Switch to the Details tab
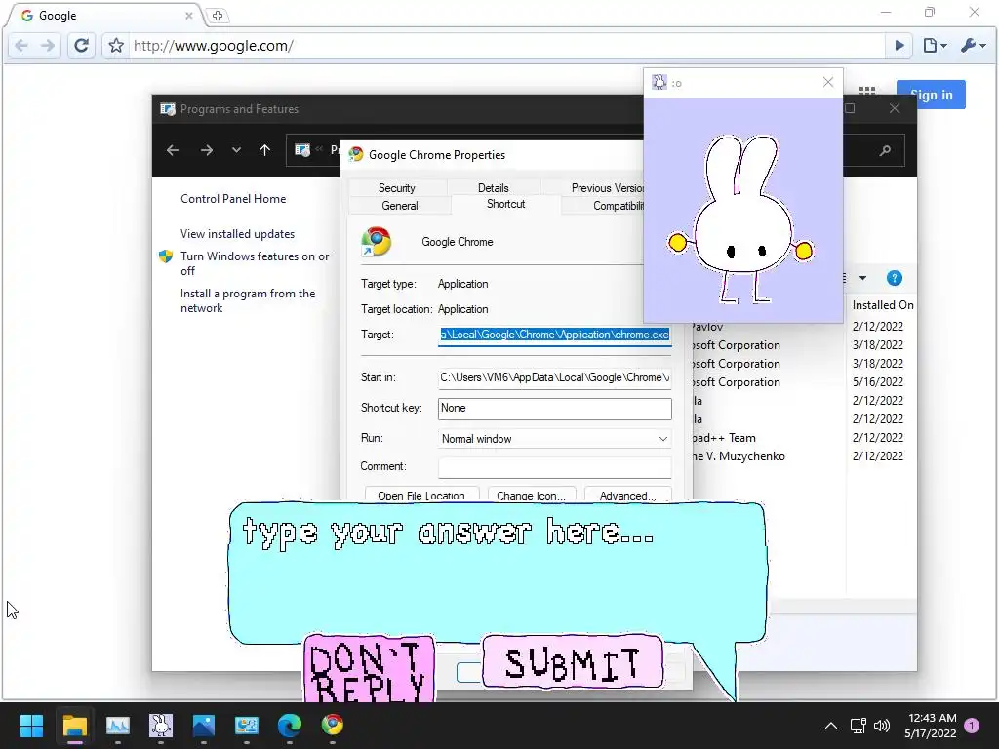 click(x=493, y=188)
